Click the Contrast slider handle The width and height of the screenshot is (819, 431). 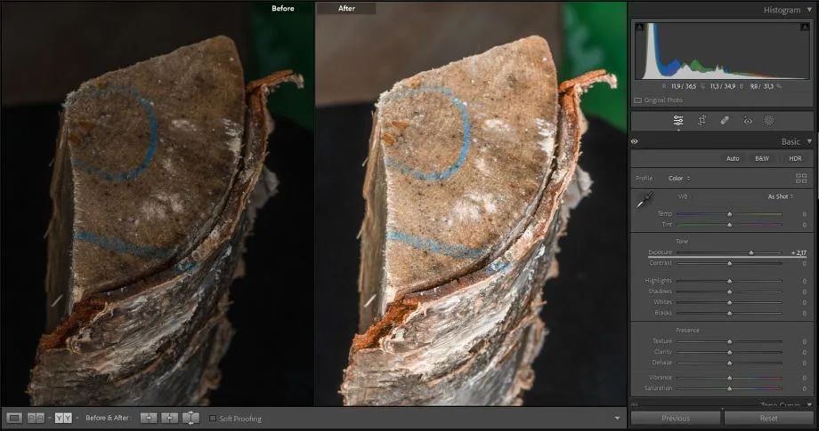click(730, 264)
